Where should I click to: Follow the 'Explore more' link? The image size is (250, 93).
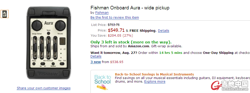coord(155,81)
